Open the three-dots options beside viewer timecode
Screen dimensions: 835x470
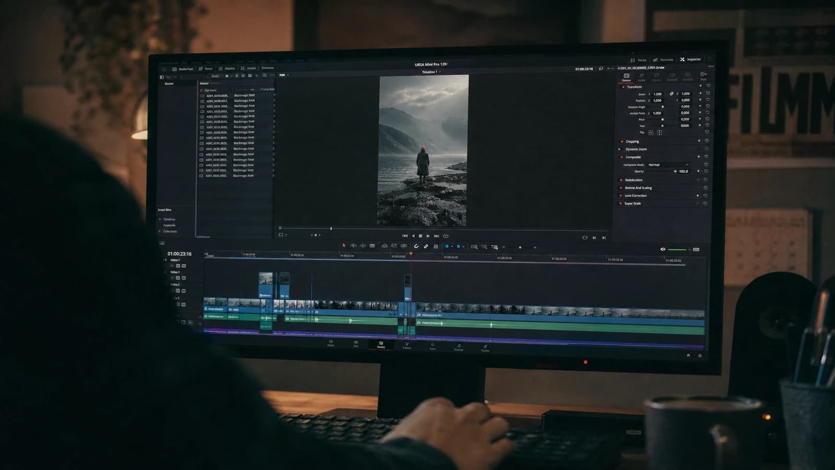610,68
